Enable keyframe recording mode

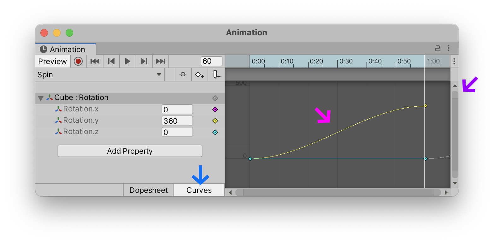(x=78, y=61)
